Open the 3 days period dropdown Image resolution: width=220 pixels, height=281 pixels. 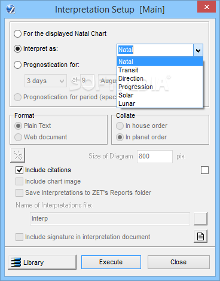tap(45, 81)
